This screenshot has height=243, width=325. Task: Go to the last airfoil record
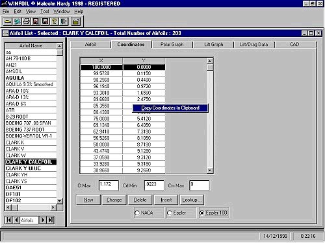coord(51,220)
